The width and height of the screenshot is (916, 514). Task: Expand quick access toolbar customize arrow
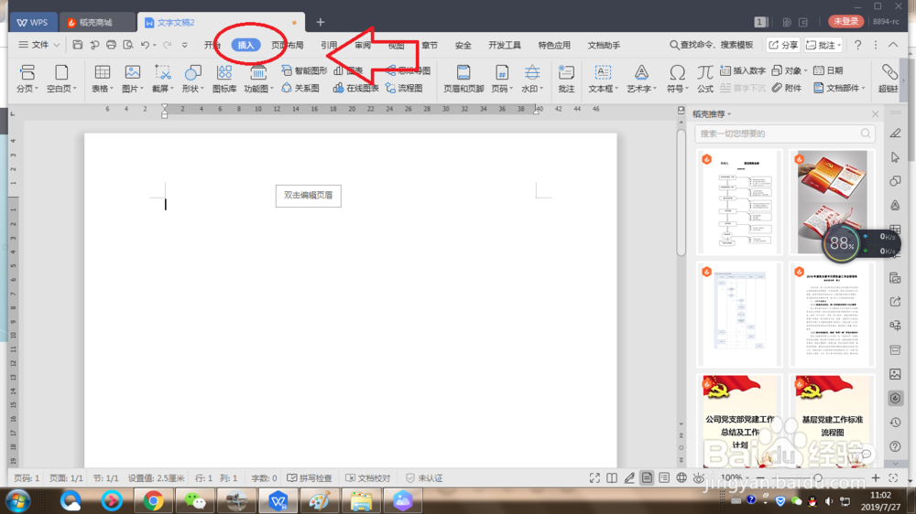pos(185,45)
